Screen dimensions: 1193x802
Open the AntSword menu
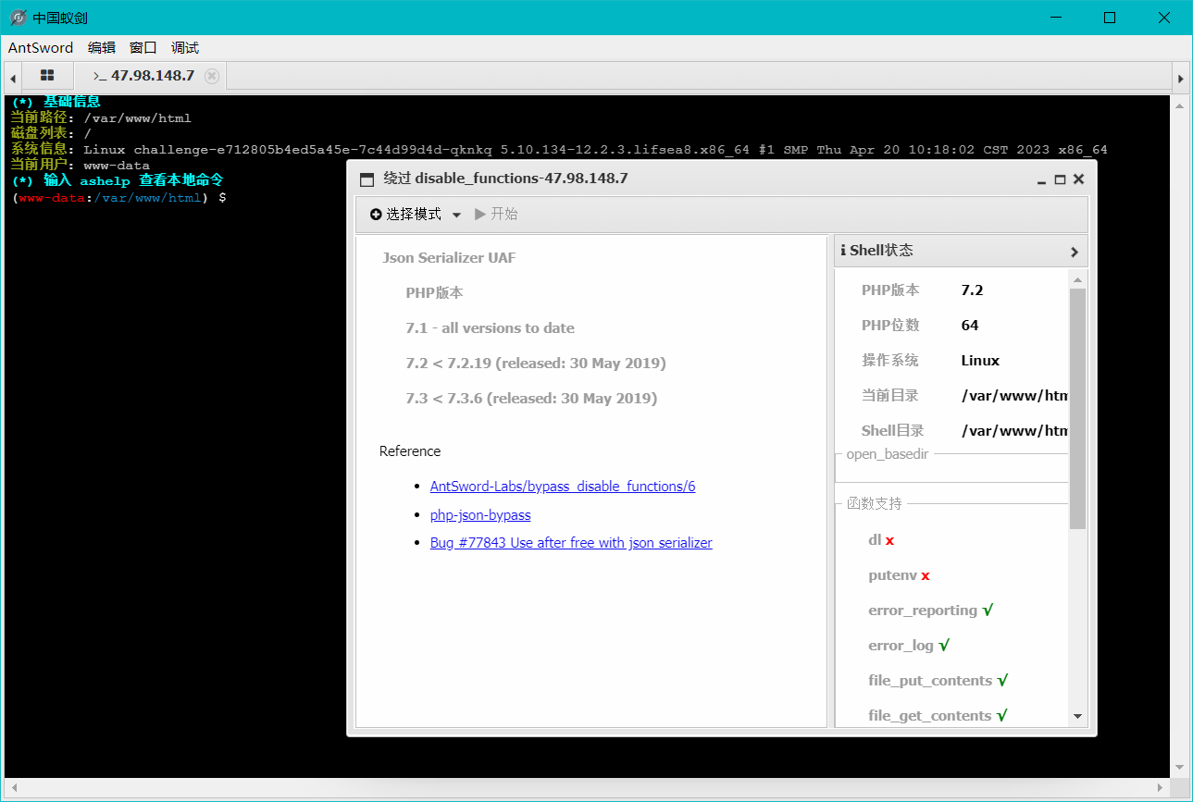[41, 48]
